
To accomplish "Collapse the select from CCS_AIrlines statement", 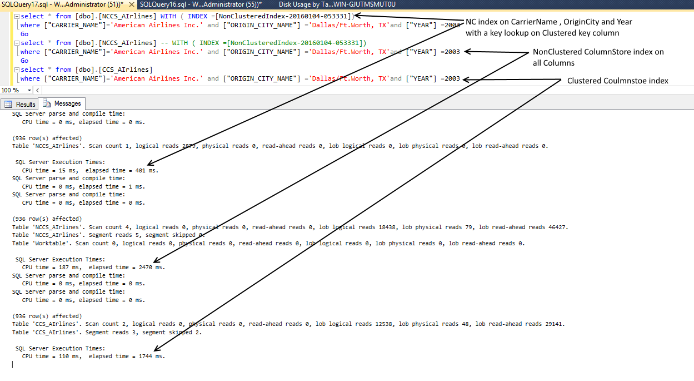I will coord(17,70).
